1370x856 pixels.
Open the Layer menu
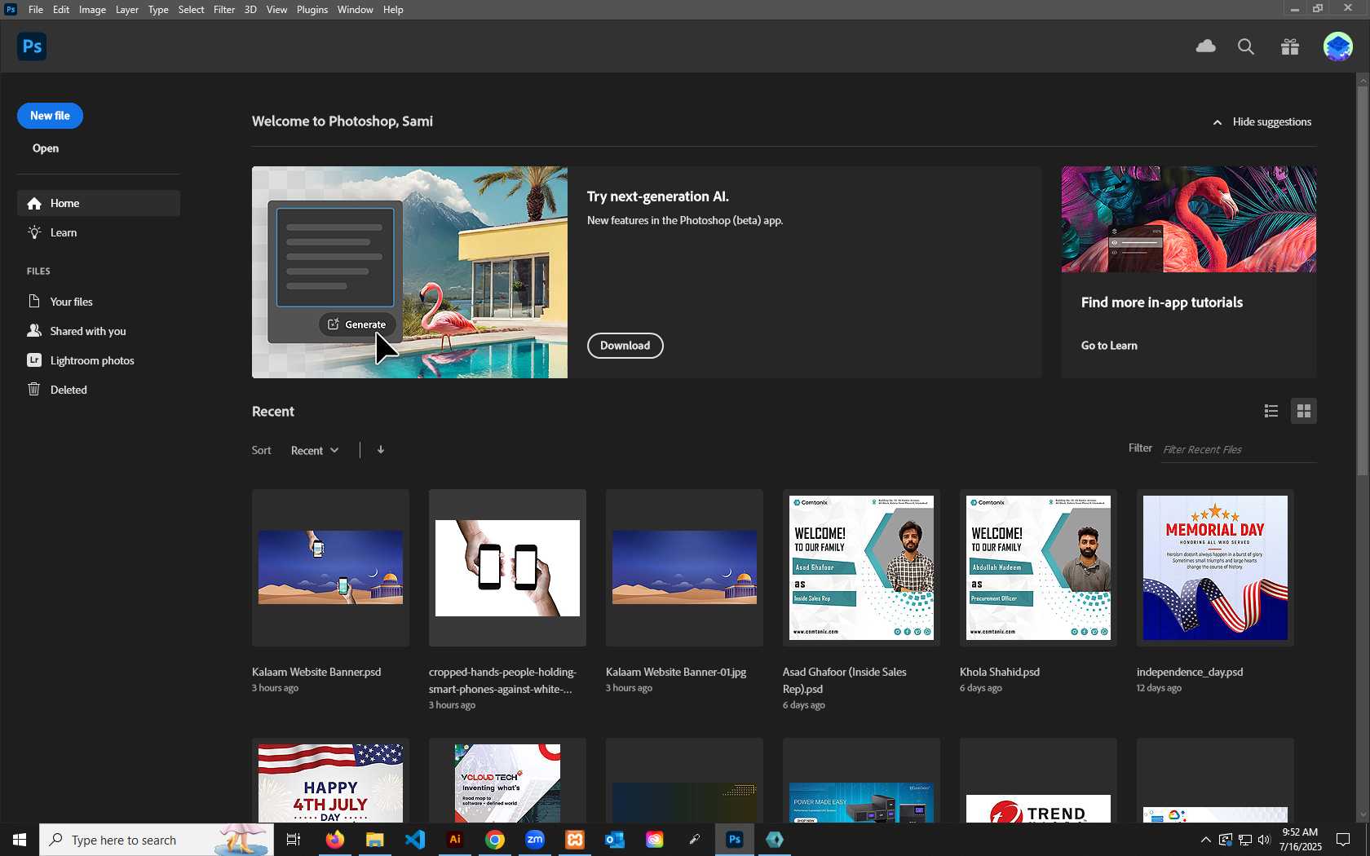127,10
